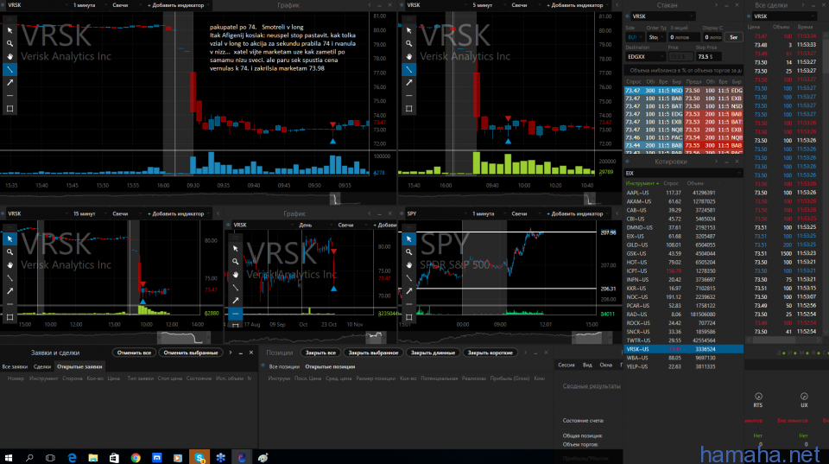This screenshot has height=464, width=829.
Task: Open the Вид menu
Action: pos(587,365)
